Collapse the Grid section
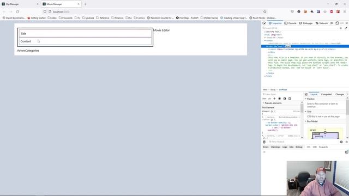349x196 pixels. point(305,112)
